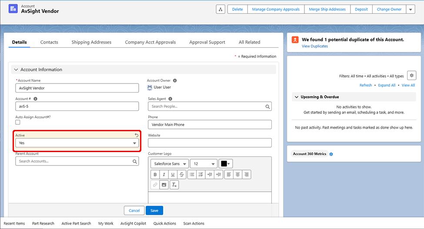The height and width of the screenshot is (229, 424).
Task: Toggle strikethrough formatting
Action: click(182, 174)
